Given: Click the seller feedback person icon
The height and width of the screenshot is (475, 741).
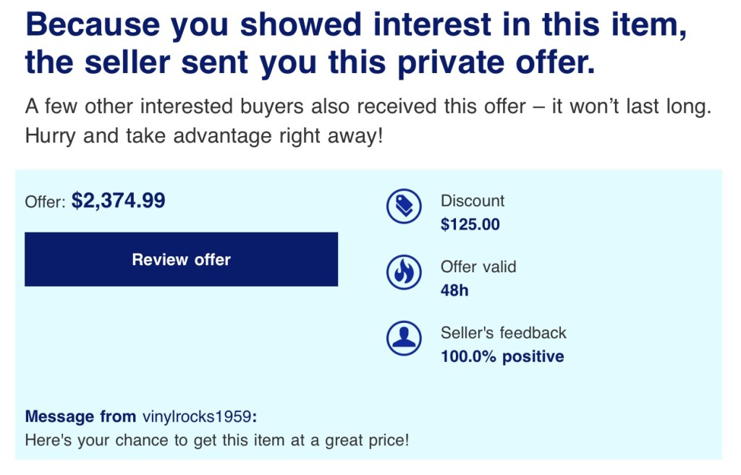Looking at the screenshot, I should (404, 338).
